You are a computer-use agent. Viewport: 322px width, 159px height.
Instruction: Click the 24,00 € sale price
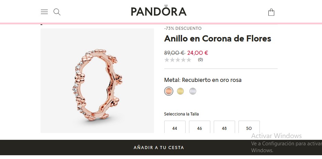pos(198,53)
